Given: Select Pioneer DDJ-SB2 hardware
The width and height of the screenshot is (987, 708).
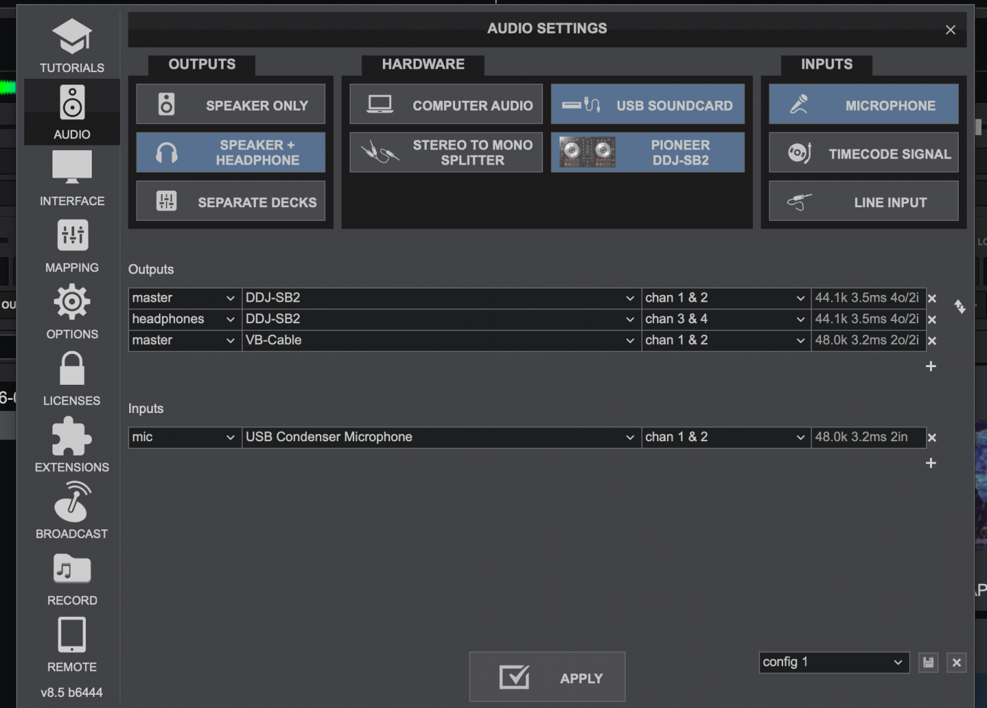Looking at the screenshot, I should point(648,153).
